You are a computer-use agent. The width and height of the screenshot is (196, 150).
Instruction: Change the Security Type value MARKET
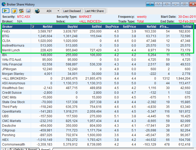click(x=85, y=17)
